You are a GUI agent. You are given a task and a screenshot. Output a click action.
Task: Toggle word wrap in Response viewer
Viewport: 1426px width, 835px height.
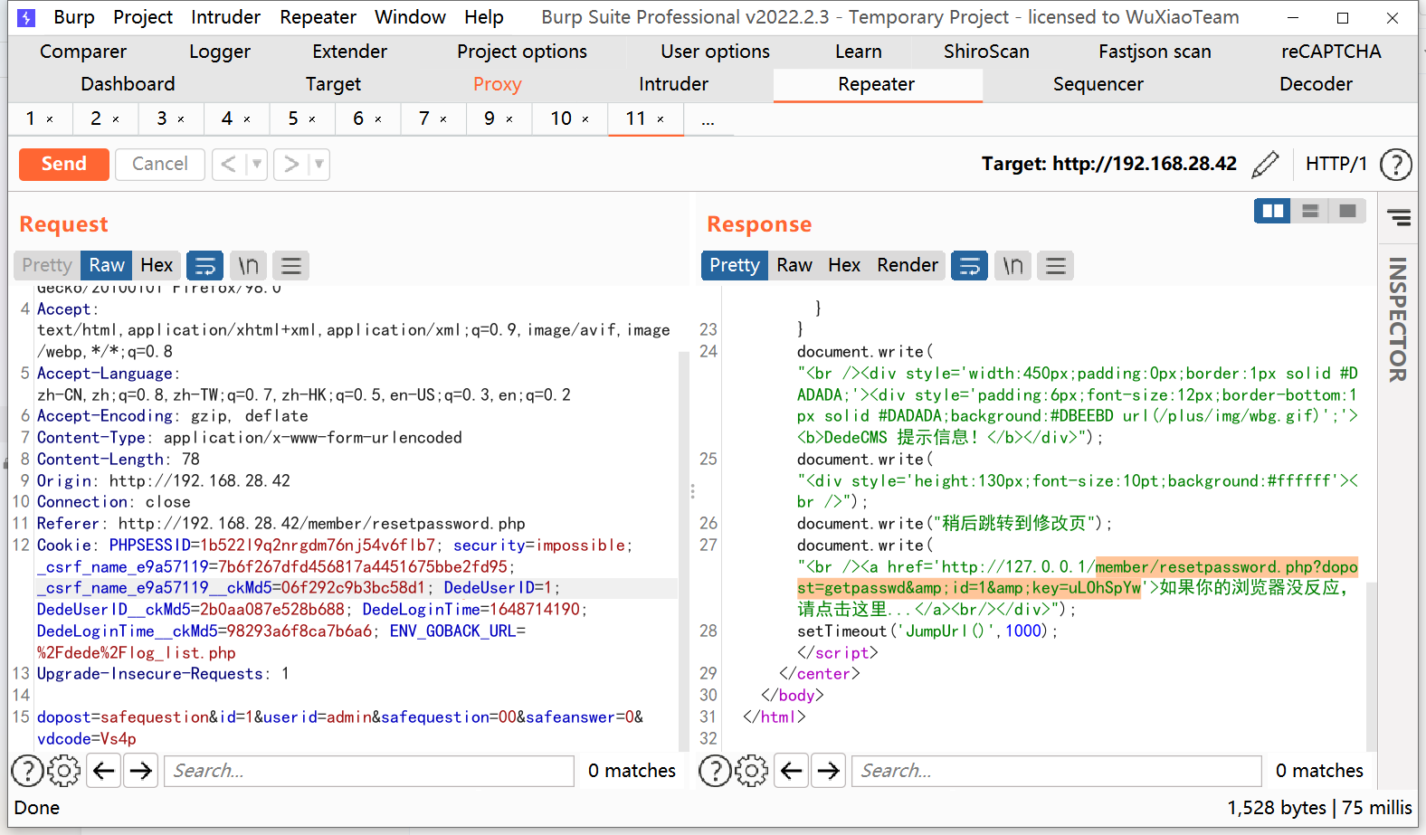pos(970,265)
